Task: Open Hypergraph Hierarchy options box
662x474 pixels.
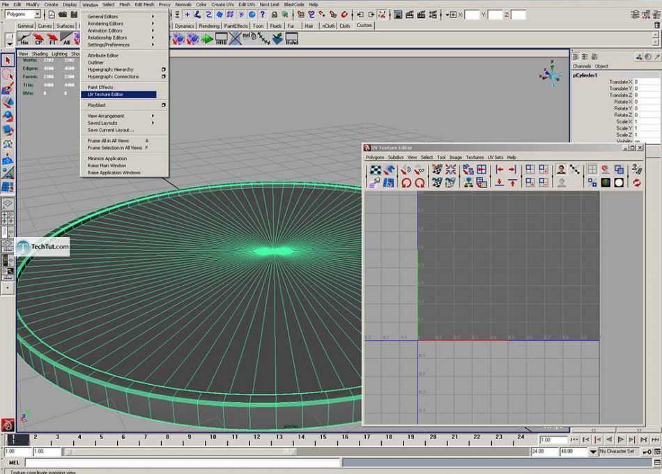Action: click(x=163, y=69)
